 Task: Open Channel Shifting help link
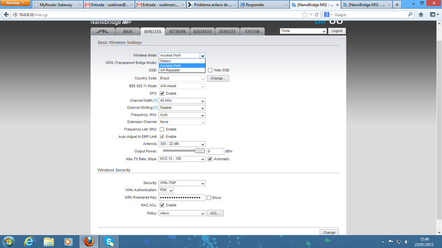click(155, 107)
